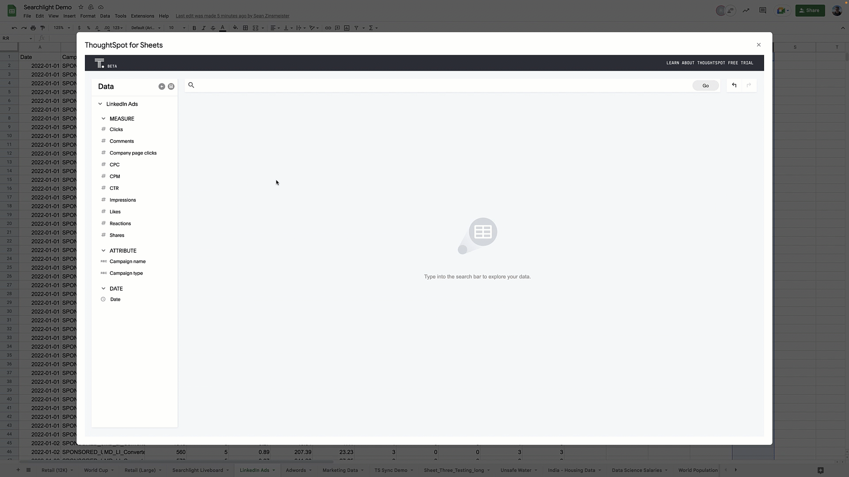Click the Go button to execute search
This screenshot has width=849, height=477.
coord(706,86)
